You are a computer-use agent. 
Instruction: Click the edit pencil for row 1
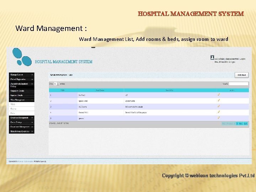(x=219, y=95)
